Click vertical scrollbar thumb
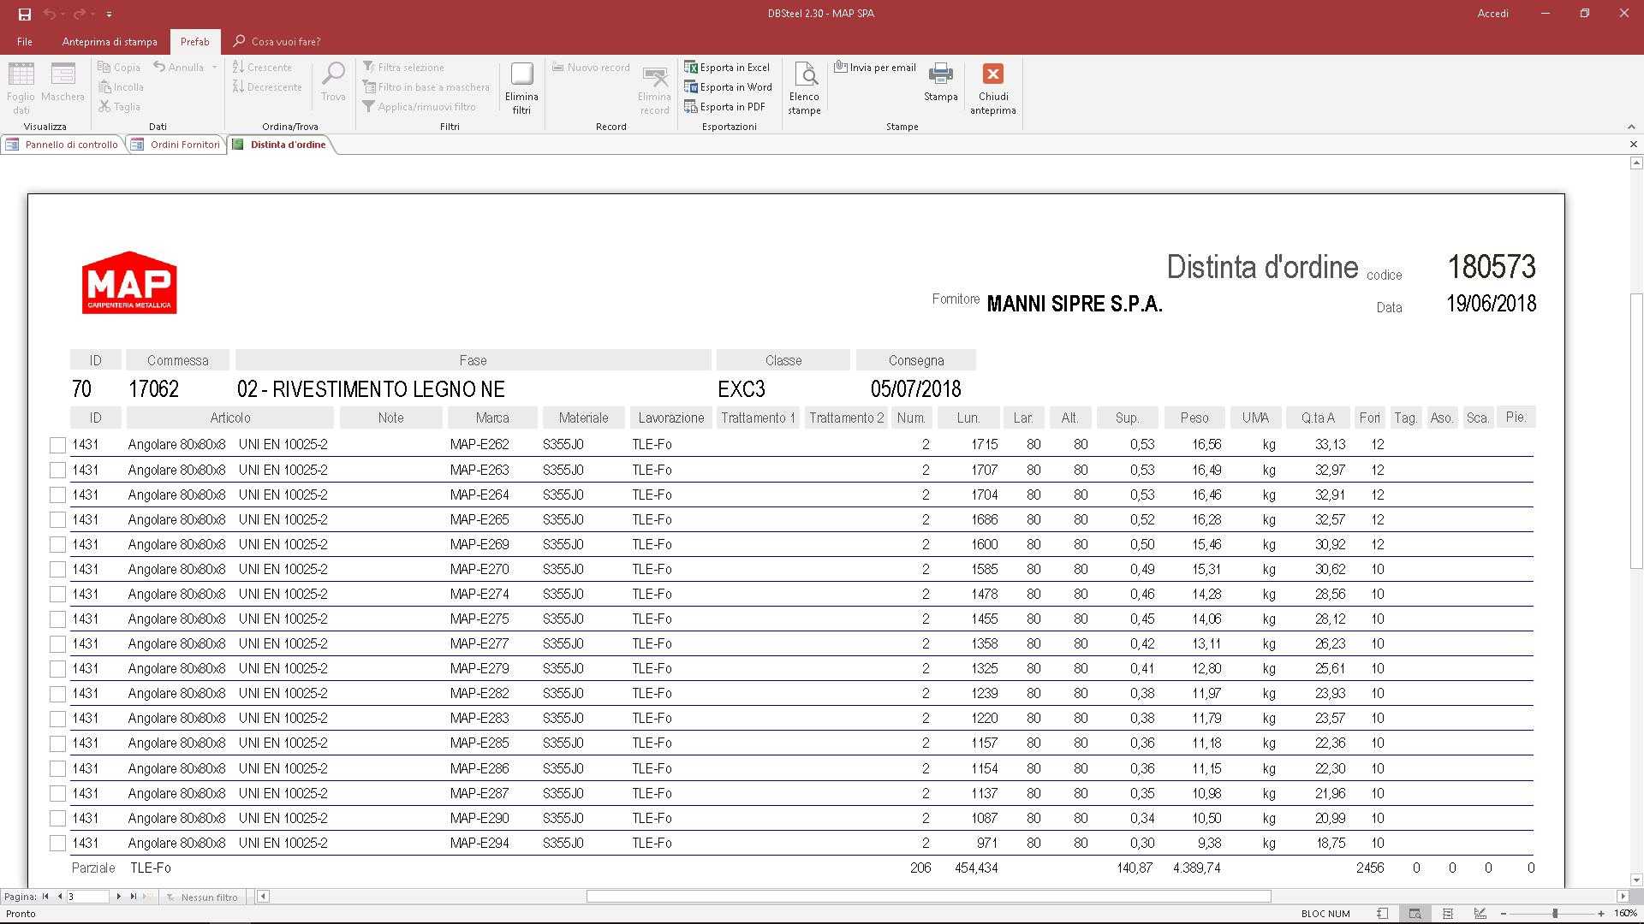Screen dimensions: 1644x924 click(x=1636, y=430)
